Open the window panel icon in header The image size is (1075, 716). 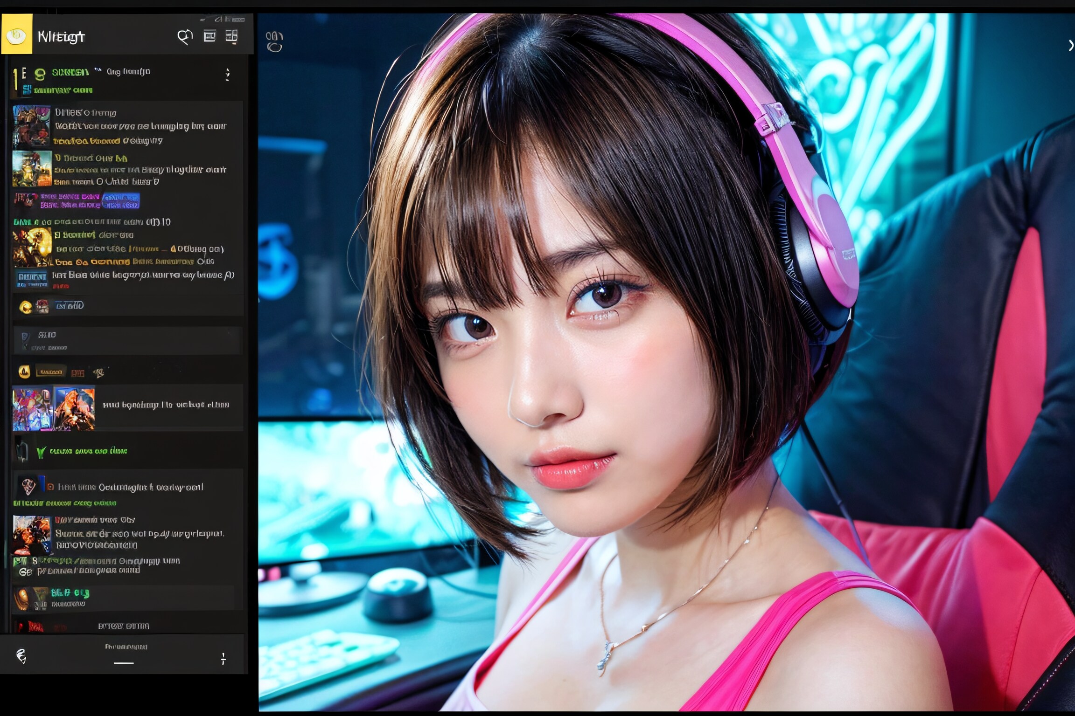coord(209,36)
